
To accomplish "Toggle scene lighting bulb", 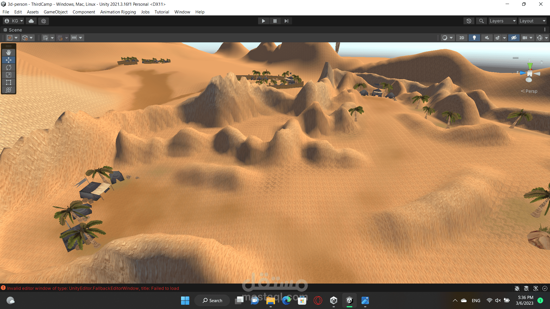I will click(x=474, y=38).
